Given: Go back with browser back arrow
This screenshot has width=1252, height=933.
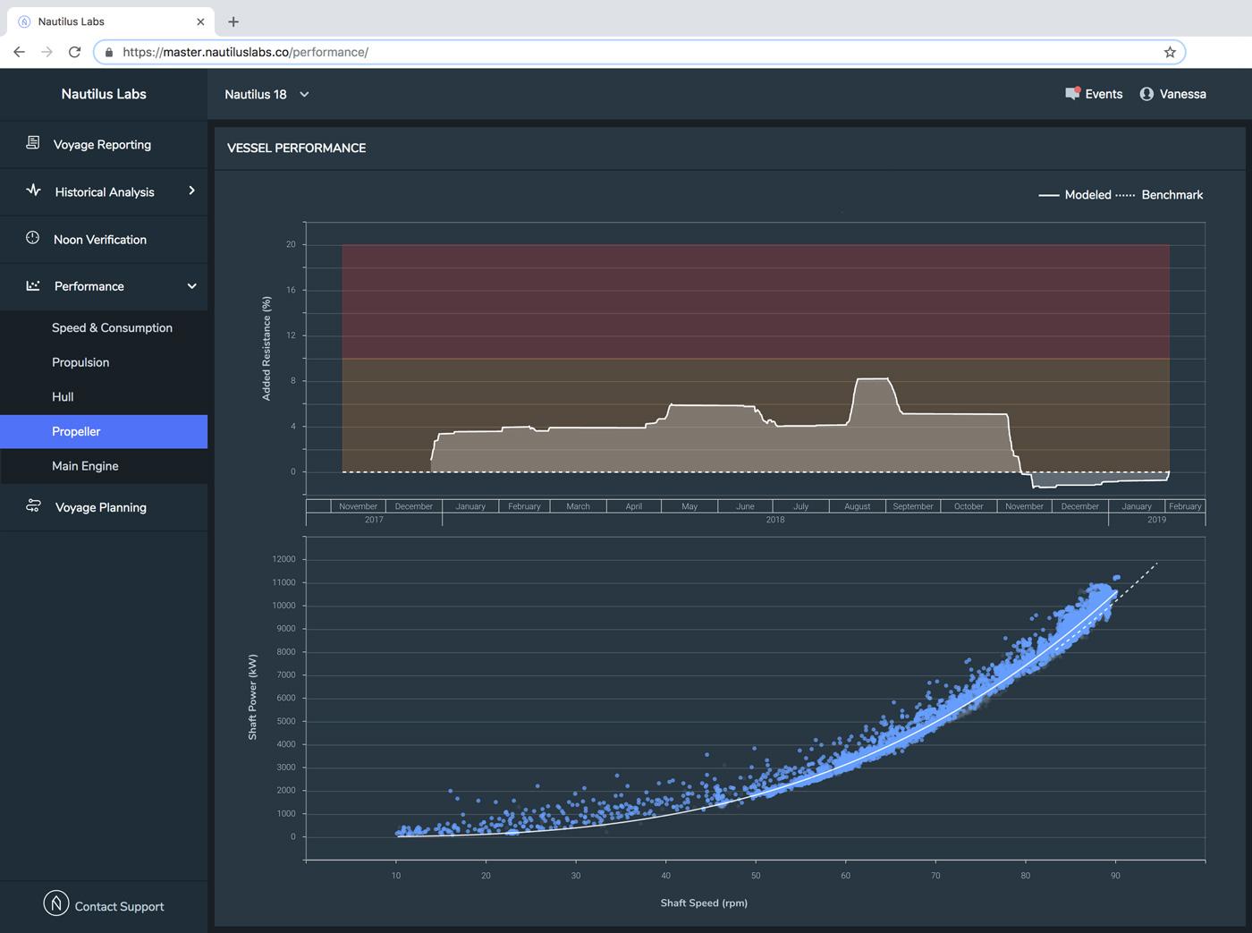Looking at the screenshot, I should click(19, 52).
